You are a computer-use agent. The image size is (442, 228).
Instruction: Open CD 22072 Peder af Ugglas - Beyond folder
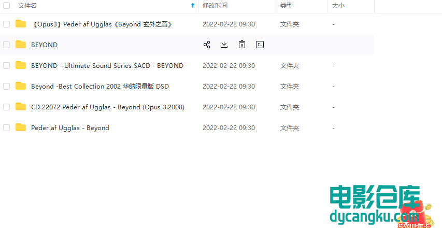(108, 107)
